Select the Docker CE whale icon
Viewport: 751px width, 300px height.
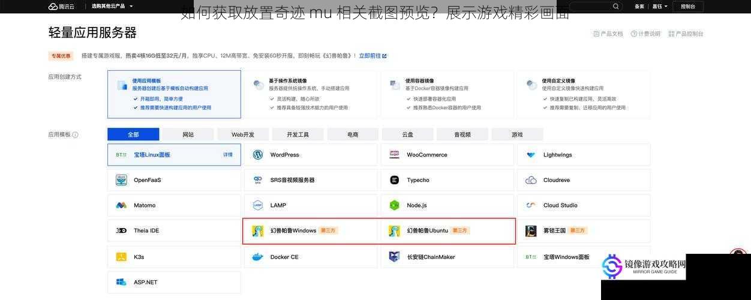(x=258, y=257)
